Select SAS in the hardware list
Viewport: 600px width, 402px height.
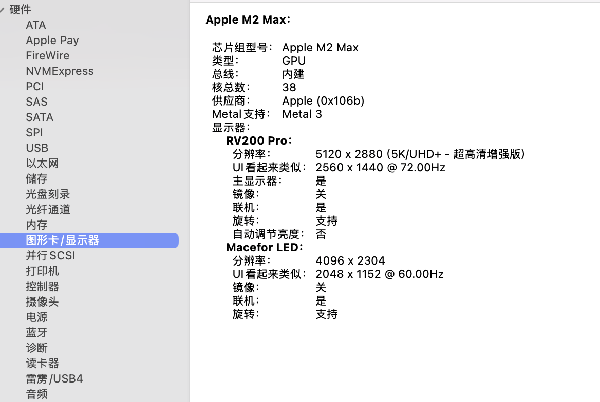[37, 102]
